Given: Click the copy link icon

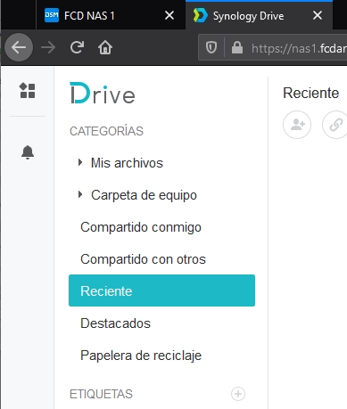Looking at the screenshot, I should coord(335,125).
